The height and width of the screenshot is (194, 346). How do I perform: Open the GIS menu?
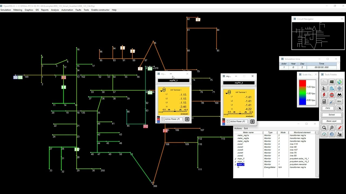pyautogui.click(x=37, y=10)
